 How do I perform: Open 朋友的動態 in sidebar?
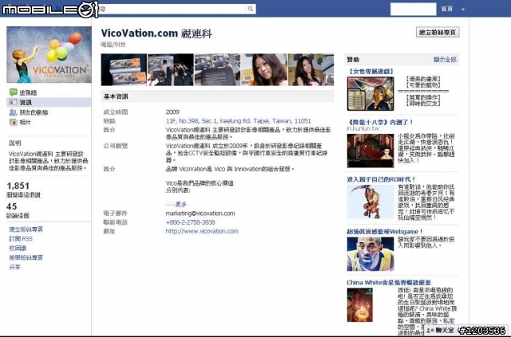[x=34, y=112]
